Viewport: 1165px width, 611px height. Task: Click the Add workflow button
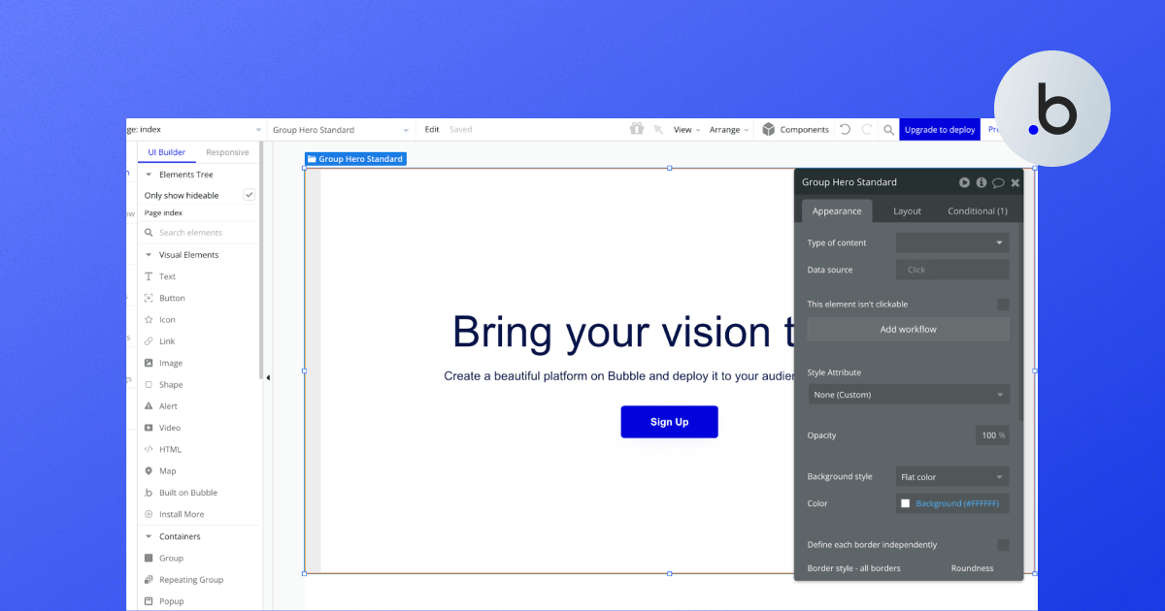tap(908, 329)
